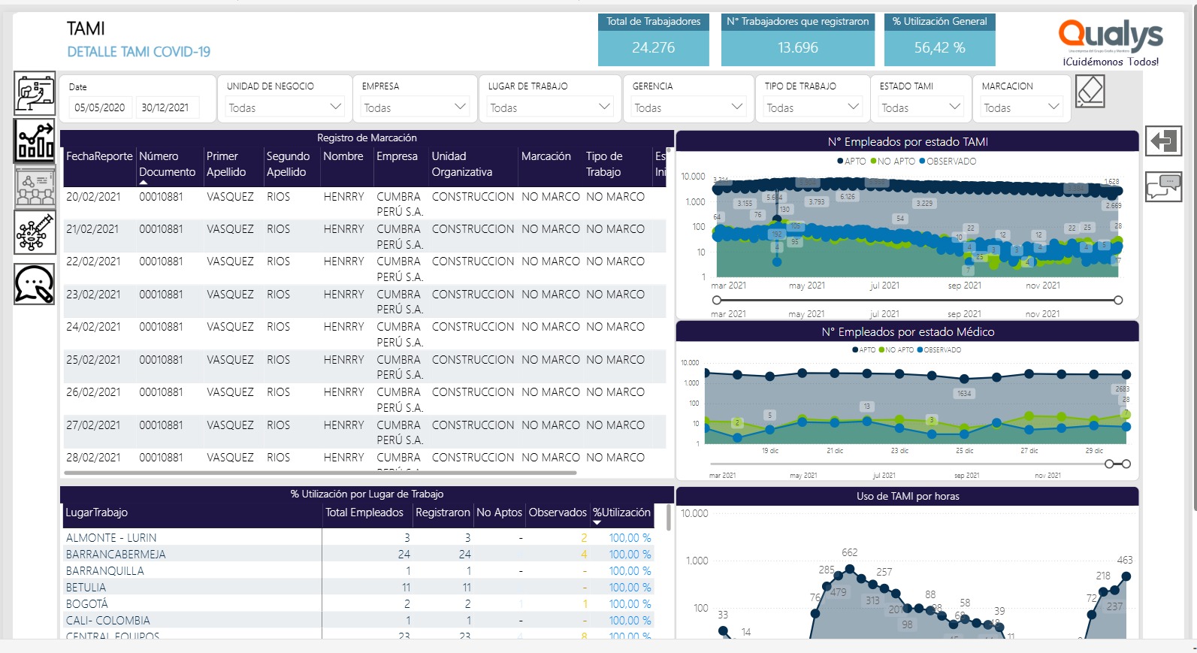Click the back arrow icon

pyautogui.click(x=1163, y=141)
